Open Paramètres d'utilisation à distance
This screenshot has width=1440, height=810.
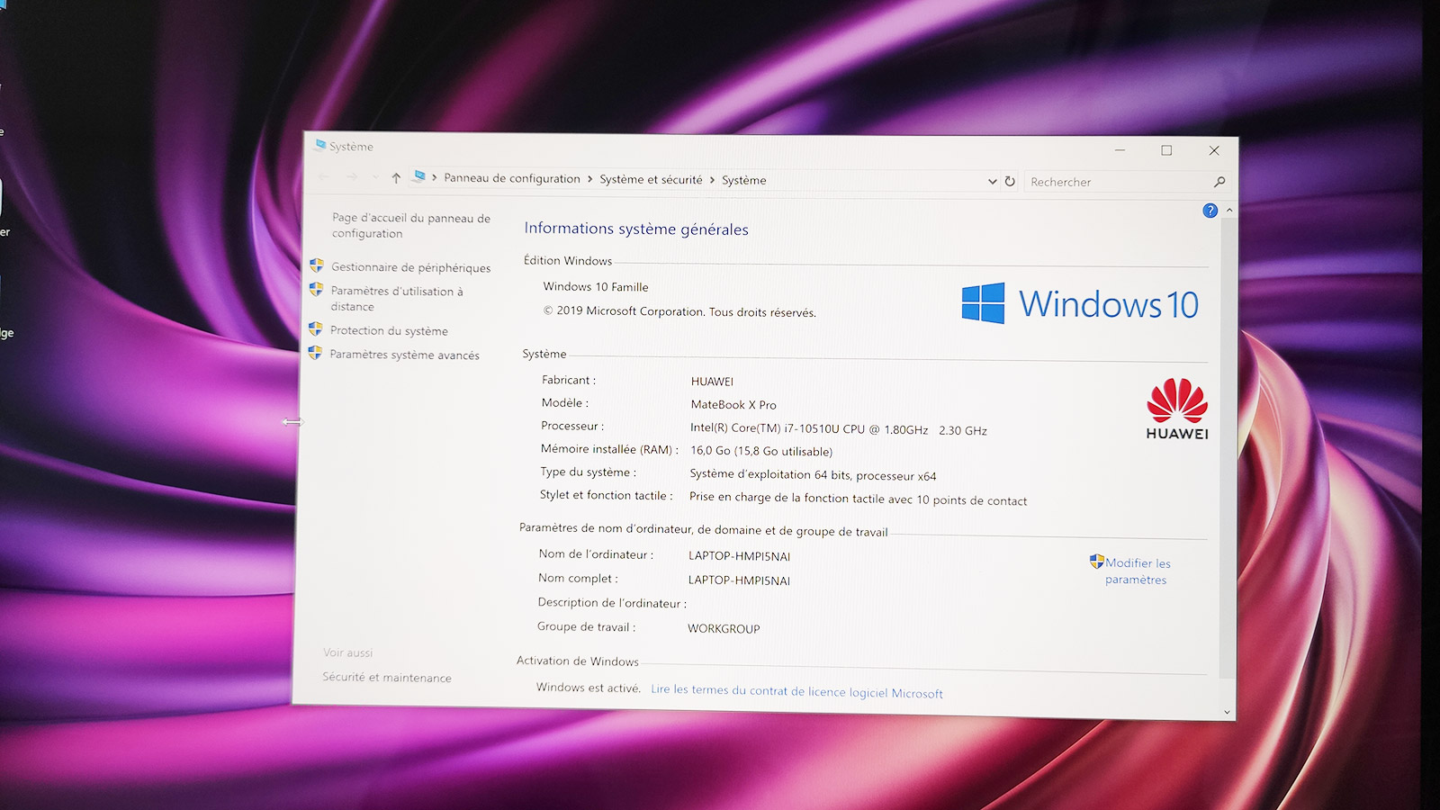point(397,299)
